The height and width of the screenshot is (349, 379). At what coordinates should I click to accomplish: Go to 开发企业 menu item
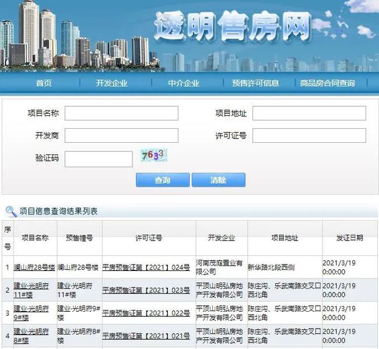coord(112,83)
